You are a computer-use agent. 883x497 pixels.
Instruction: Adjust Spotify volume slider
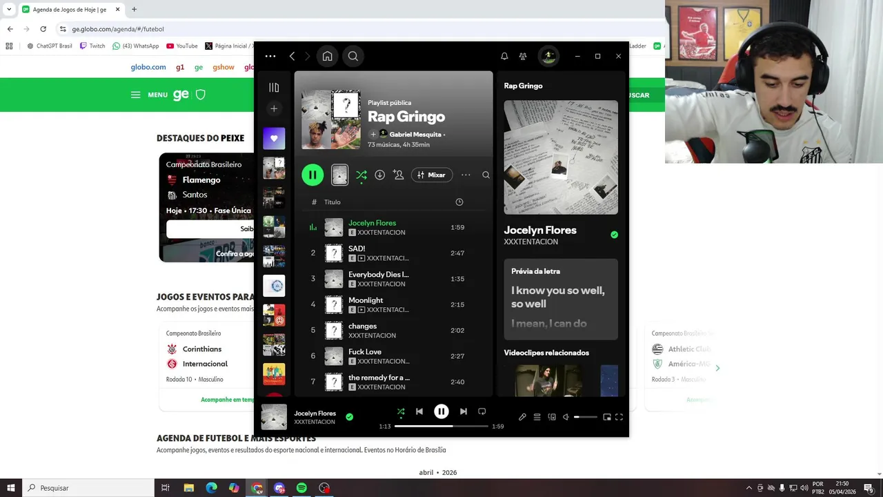[x=586, y=417]
